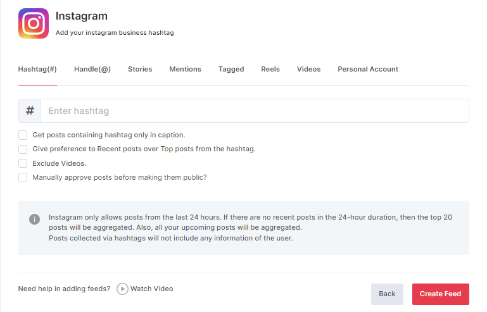Click the Instagram logo icon
The image size is (487, 312).
click(x=34, y=24)
